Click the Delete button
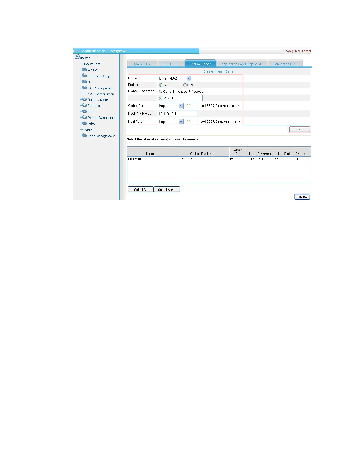Viewport: 348px width, 473px height. [x=302, y=197]
